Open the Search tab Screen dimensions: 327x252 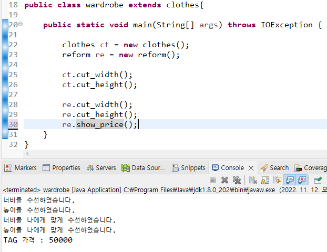pos(274,168)
